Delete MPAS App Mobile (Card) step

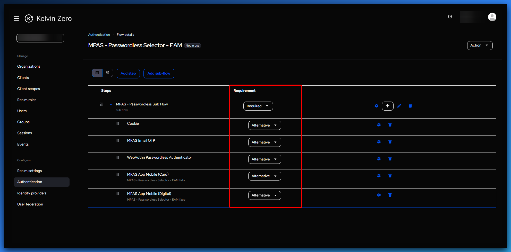[x=390, y=176]
